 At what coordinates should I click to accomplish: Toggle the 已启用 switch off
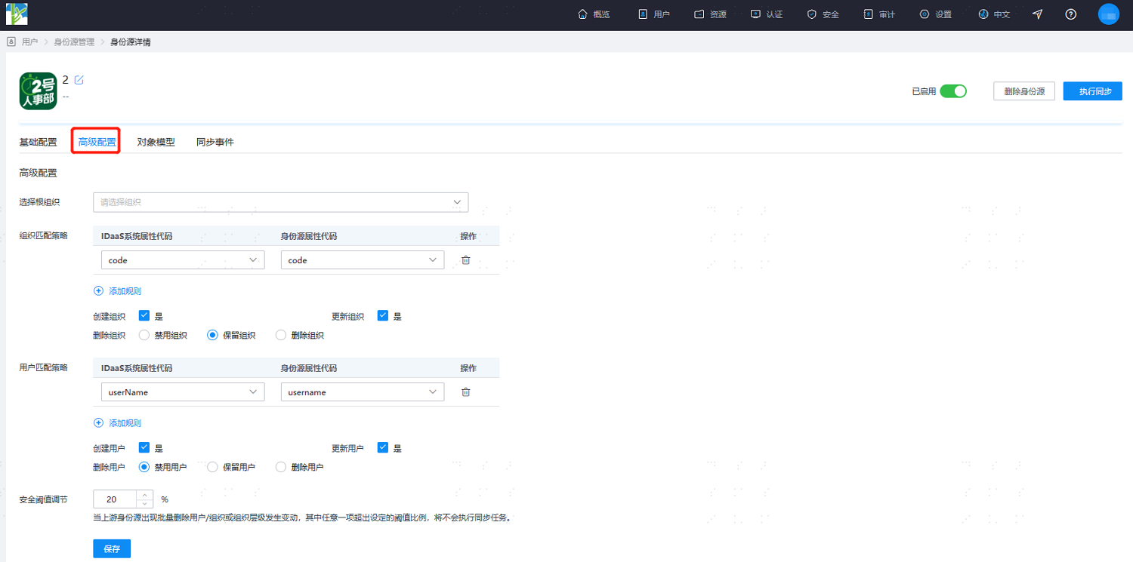pos(953,91)
